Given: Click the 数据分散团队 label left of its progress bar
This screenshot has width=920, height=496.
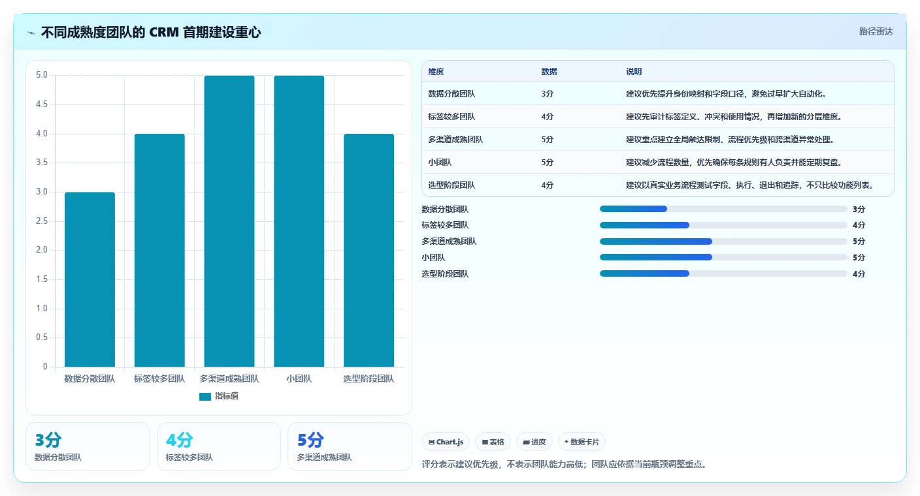Looking at the screenshot, I should tap(445, 209).
